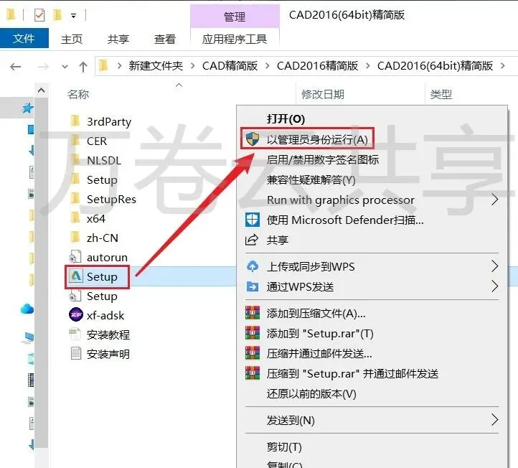Screen dimensions: 518x468
Task: Click the Properties checkmark icon in title bar
Action: coord(39,15)
